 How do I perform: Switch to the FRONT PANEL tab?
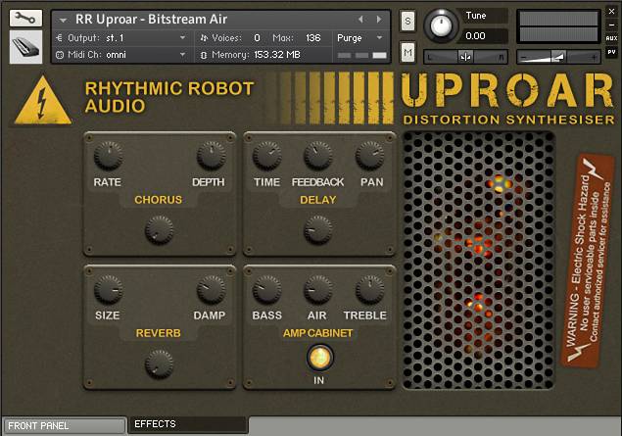[65, 426]
